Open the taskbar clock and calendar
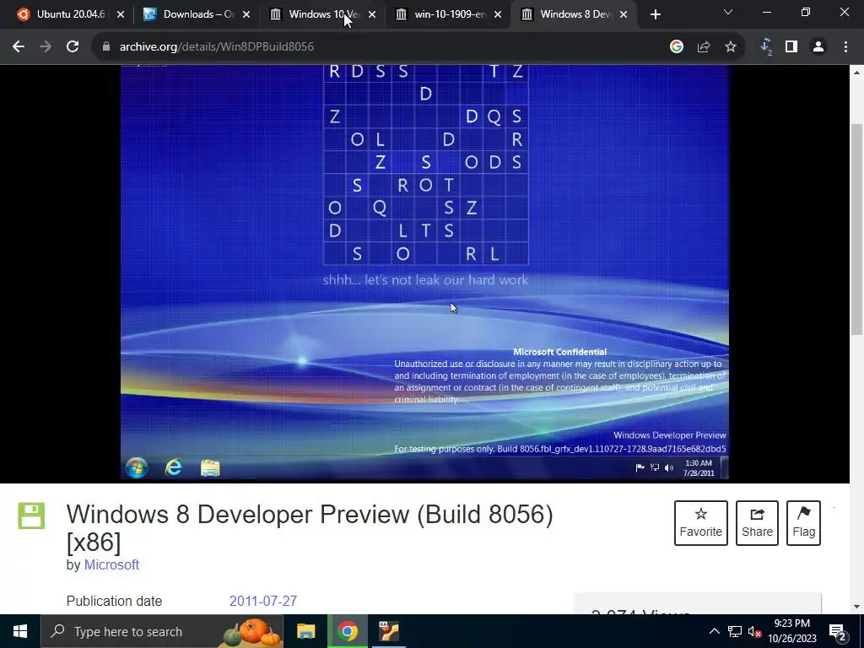Viewport: 864px width, 648px height. [791, 631]
